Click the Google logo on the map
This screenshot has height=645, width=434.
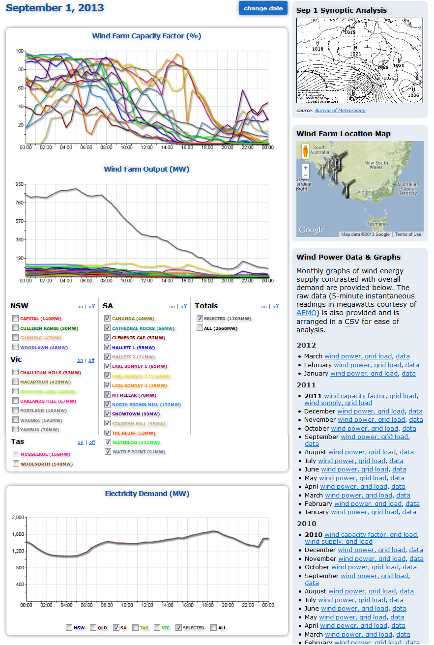coord(312,230)
